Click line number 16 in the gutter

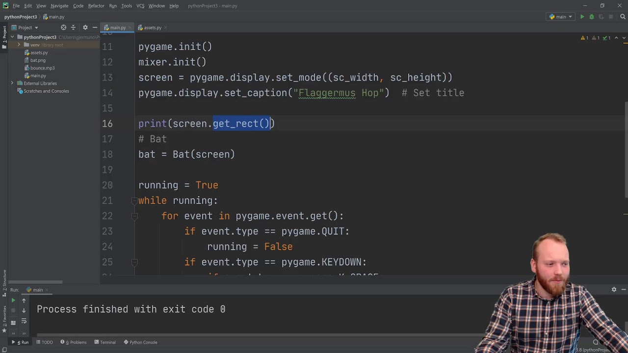coord(107,124)
